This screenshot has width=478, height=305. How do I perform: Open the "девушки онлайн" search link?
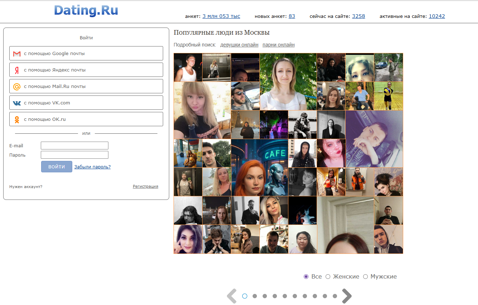(x=239, y=45)
